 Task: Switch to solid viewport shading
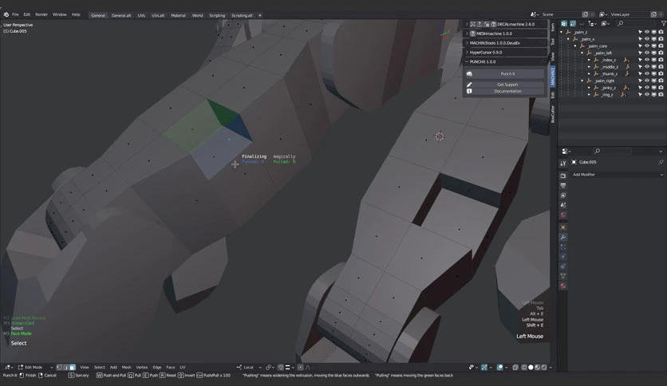[531, 368]
